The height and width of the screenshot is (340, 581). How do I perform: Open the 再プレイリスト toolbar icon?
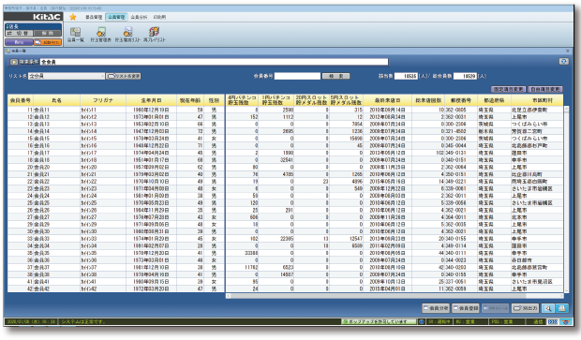tap(155, 34)
